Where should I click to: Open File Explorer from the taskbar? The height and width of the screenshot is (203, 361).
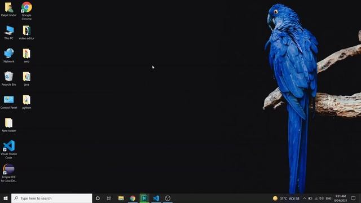coord(121,198)
